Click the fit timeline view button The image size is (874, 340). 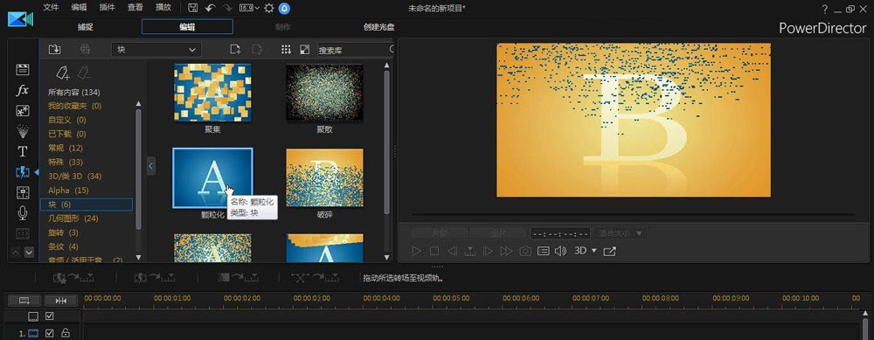[61, 301]
